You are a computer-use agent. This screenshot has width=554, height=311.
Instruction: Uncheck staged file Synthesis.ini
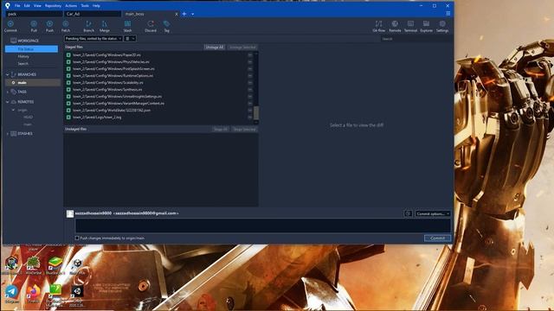(x=68, y=90)
